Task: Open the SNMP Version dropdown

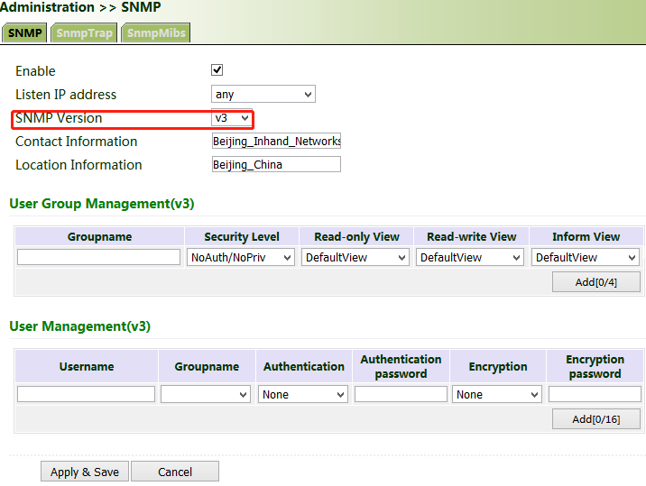Action: point(232,118)
